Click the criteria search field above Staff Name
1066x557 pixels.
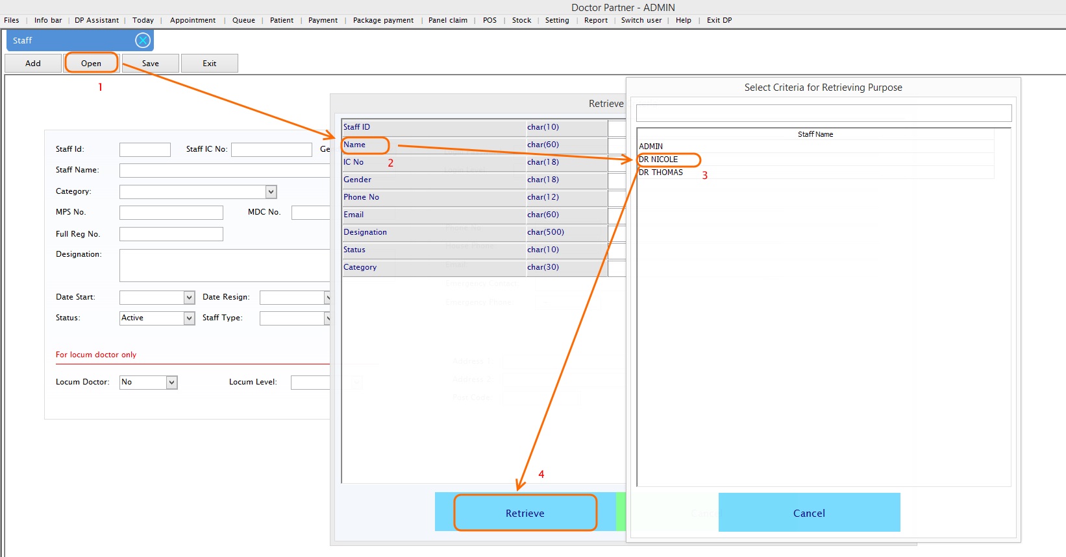(823, 113)
